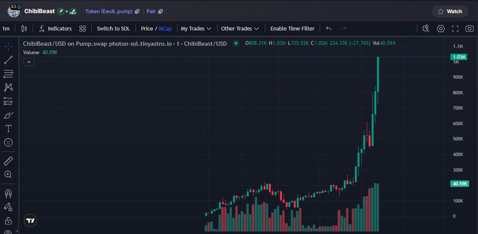Switch display to MCap
478x234 pixels.
[165, 29]
